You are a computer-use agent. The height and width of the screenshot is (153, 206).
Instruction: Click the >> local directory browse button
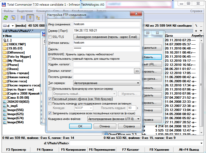(137, 71)
